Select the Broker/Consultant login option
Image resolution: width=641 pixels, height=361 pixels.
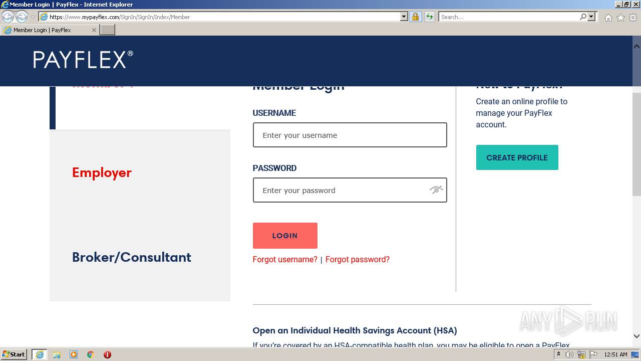(x=132, y=257)
